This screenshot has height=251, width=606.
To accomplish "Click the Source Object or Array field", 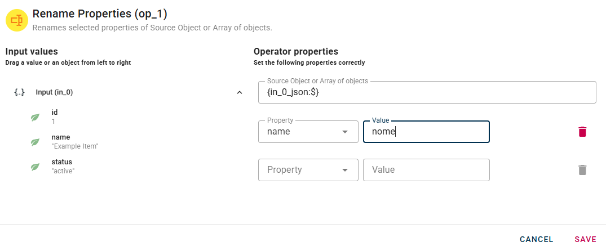I will click(427, 92).
